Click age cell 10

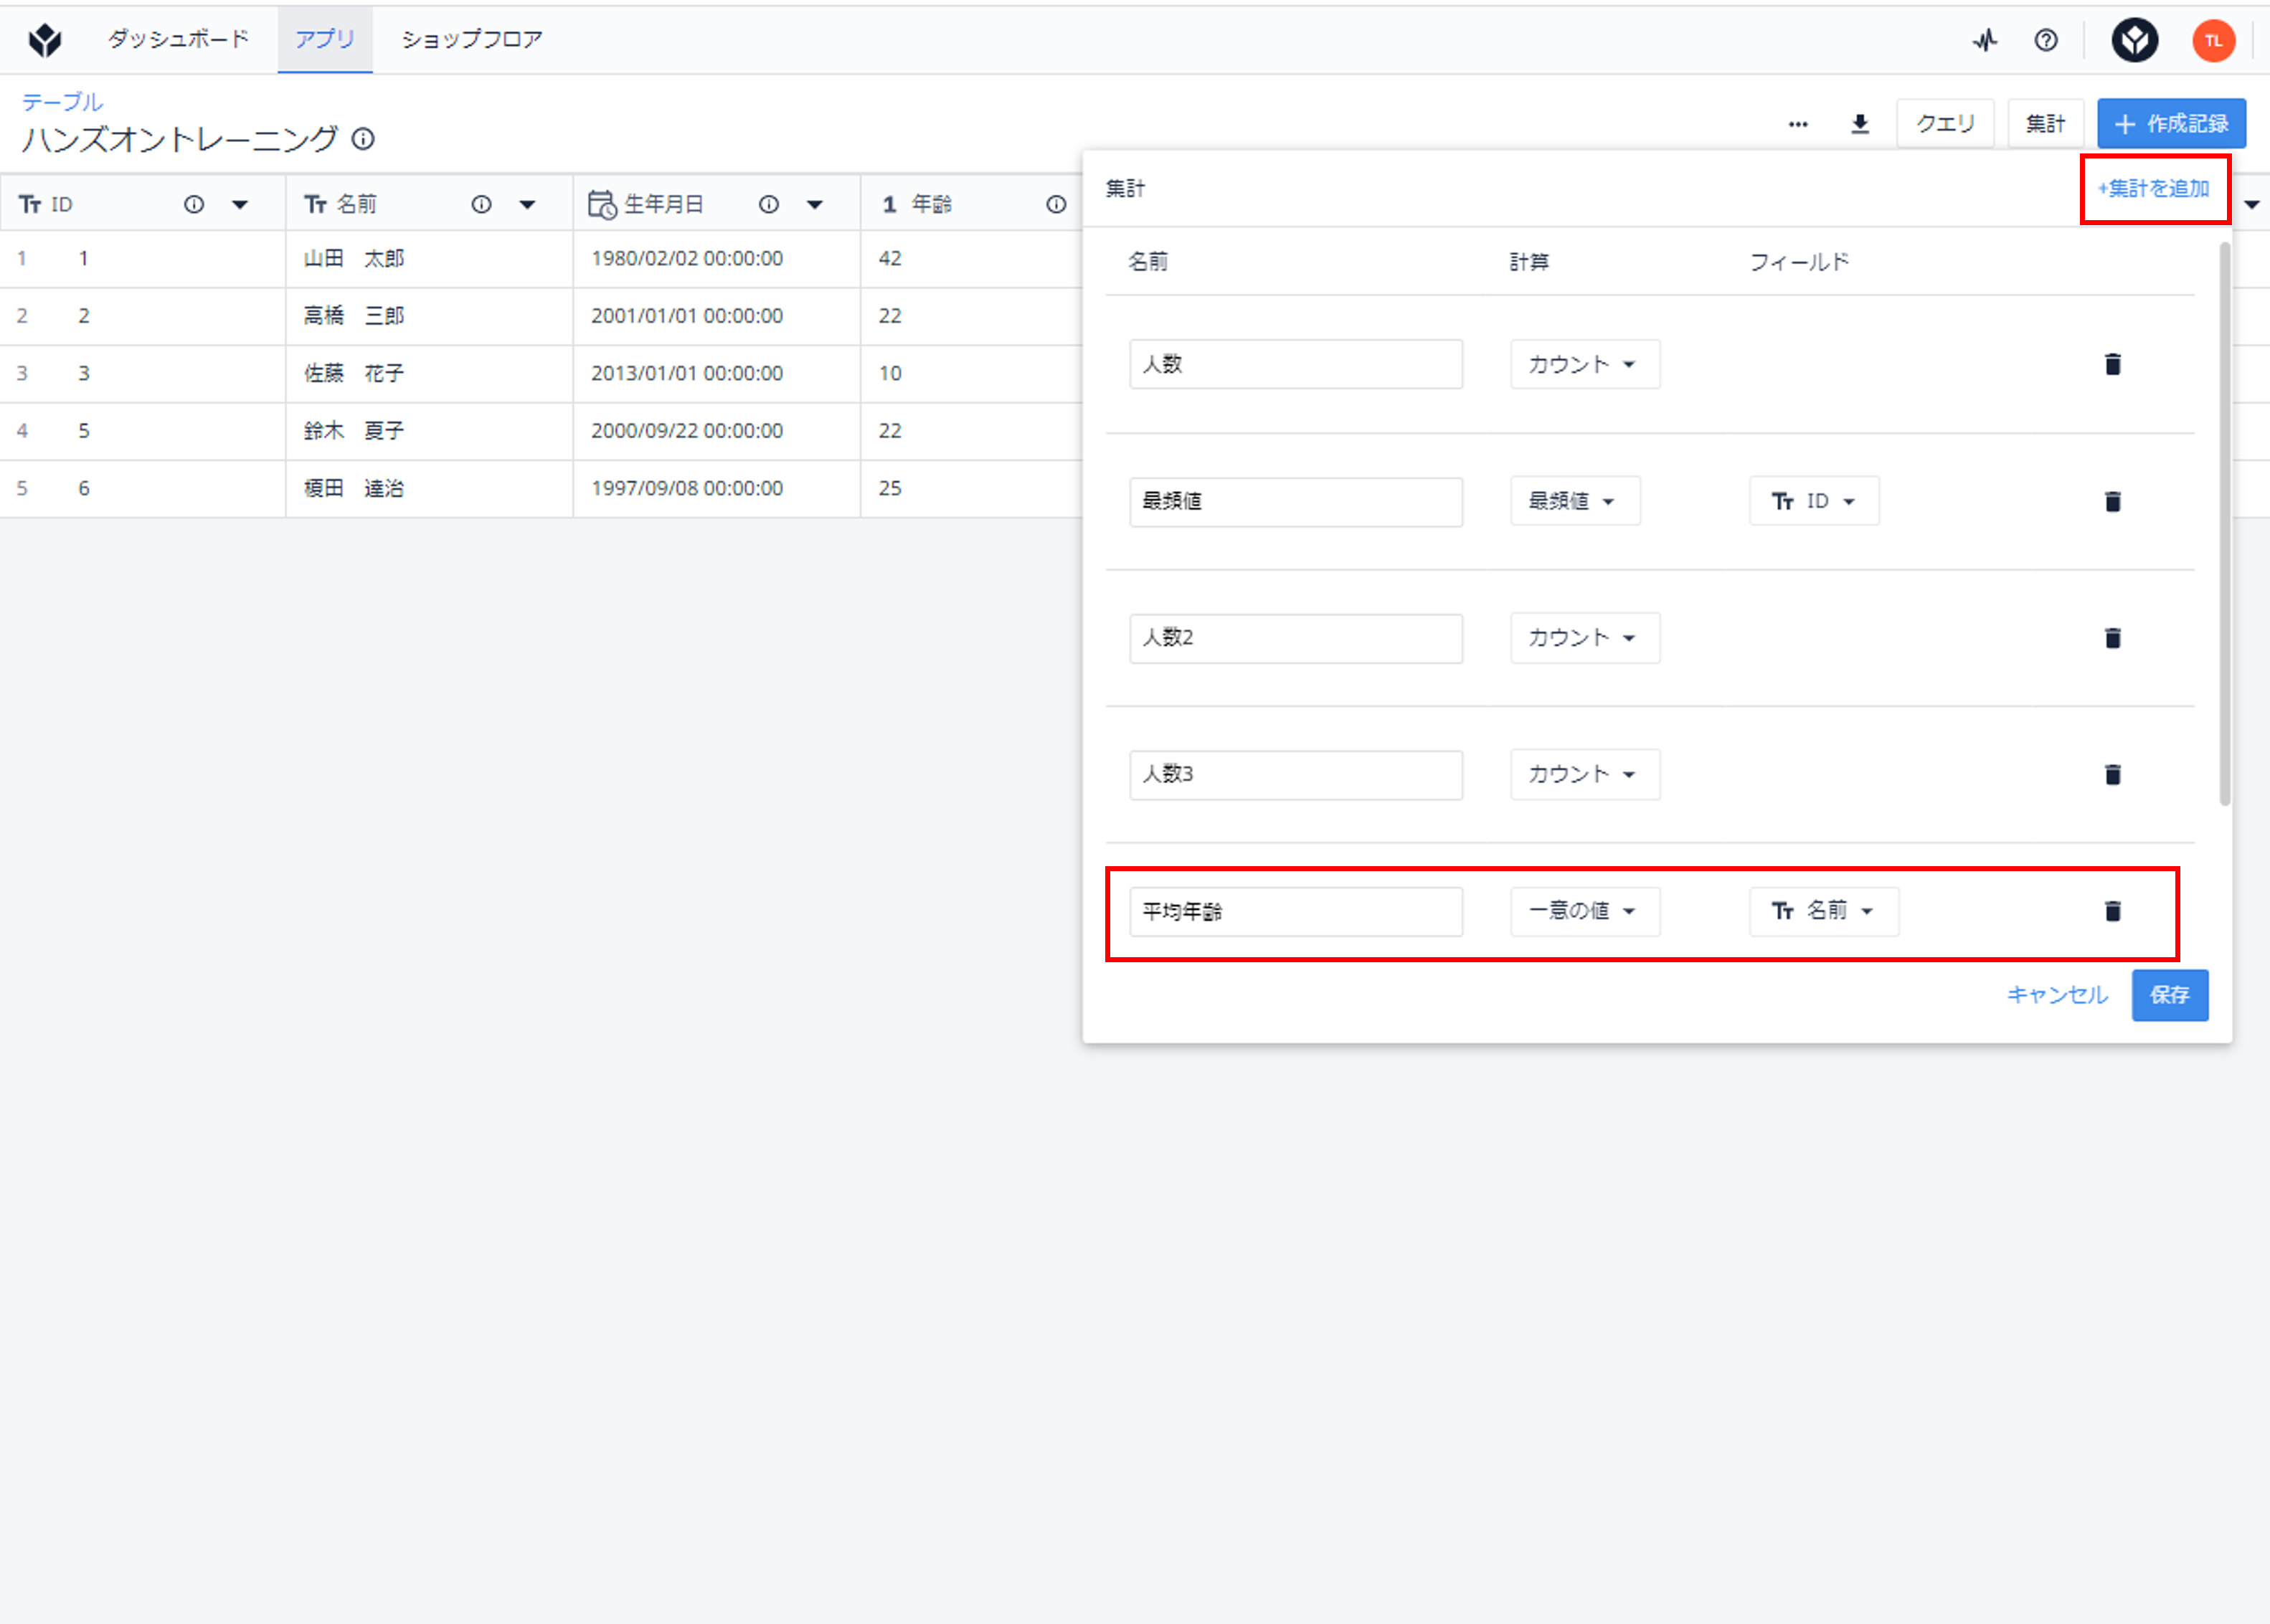[971, 374]
